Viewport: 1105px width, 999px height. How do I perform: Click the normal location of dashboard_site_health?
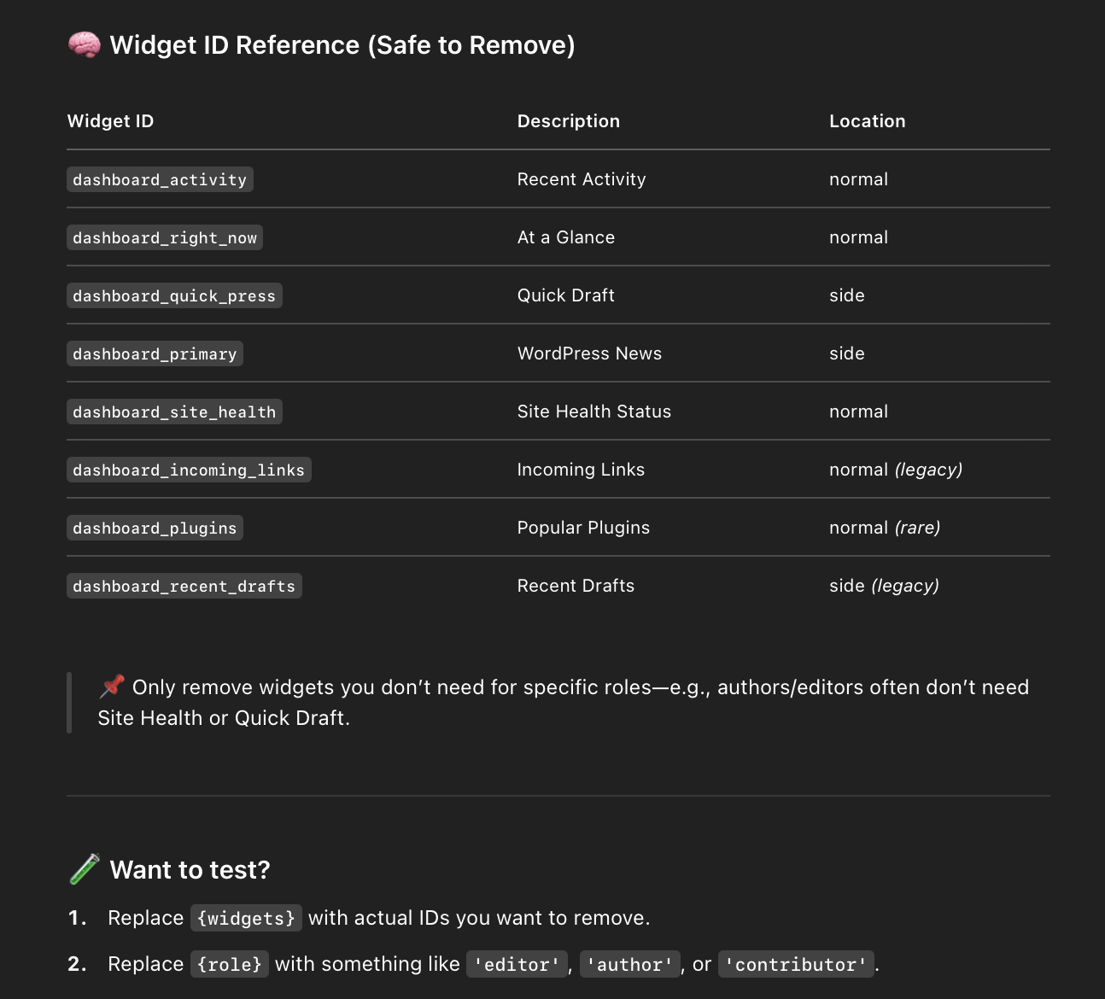[x=858, y=412]
